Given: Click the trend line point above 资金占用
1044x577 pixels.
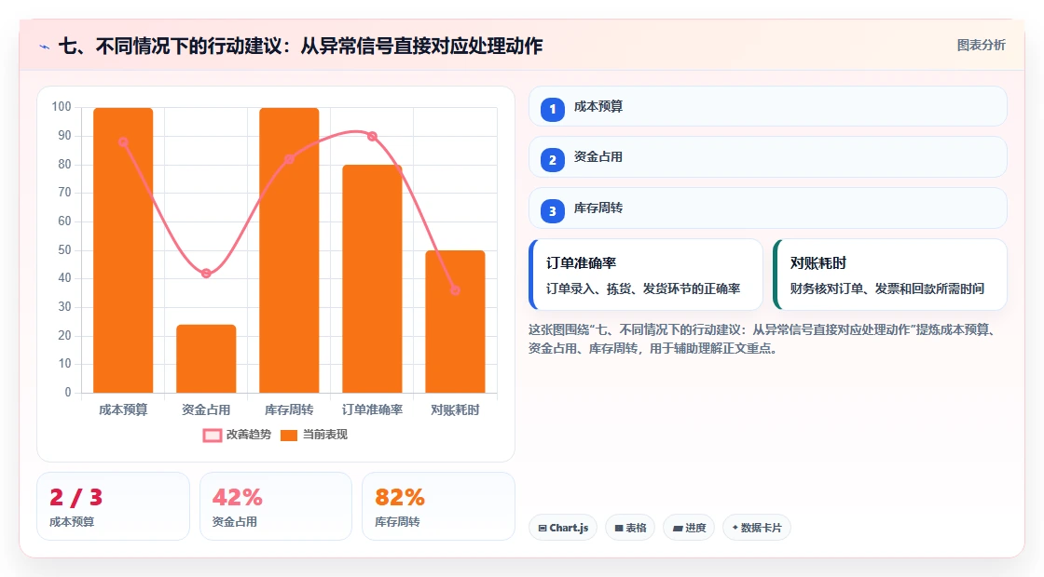Looking at the screenshot, I should (206, 274).
